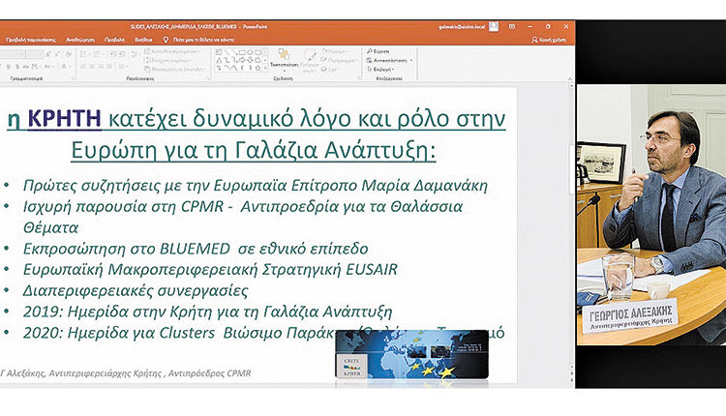726x416 pixels.
Task: Open the Βοήθεια ribbon tab
Action: pos(143,40)
